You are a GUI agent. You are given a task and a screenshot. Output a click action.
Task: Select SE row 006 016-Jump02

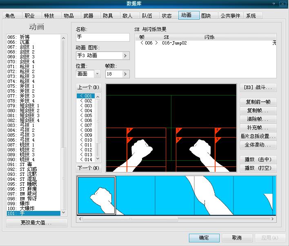coord(205,43)
